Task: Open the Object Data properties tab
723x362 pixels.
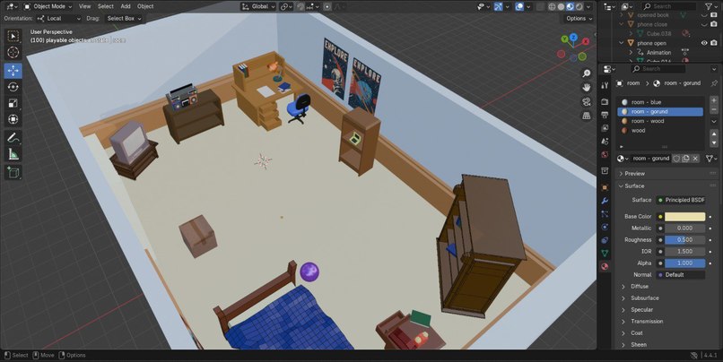Action: click(605, 254)
